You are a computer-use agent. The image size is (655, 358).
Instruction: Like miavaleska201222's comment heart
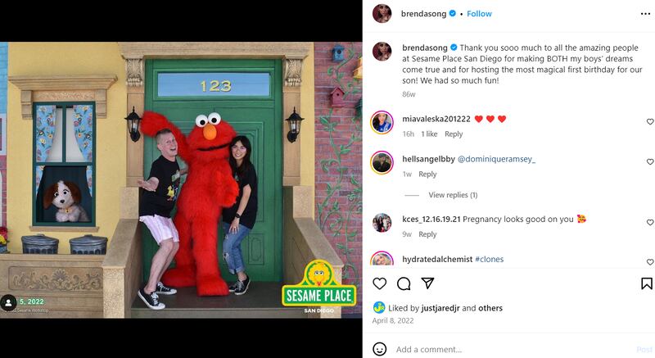click(650, 121)
